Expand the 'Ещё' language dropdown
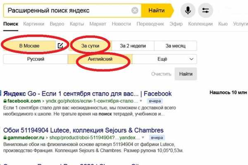Viewport: 248px width, 165px height. [x=165, y=59]
